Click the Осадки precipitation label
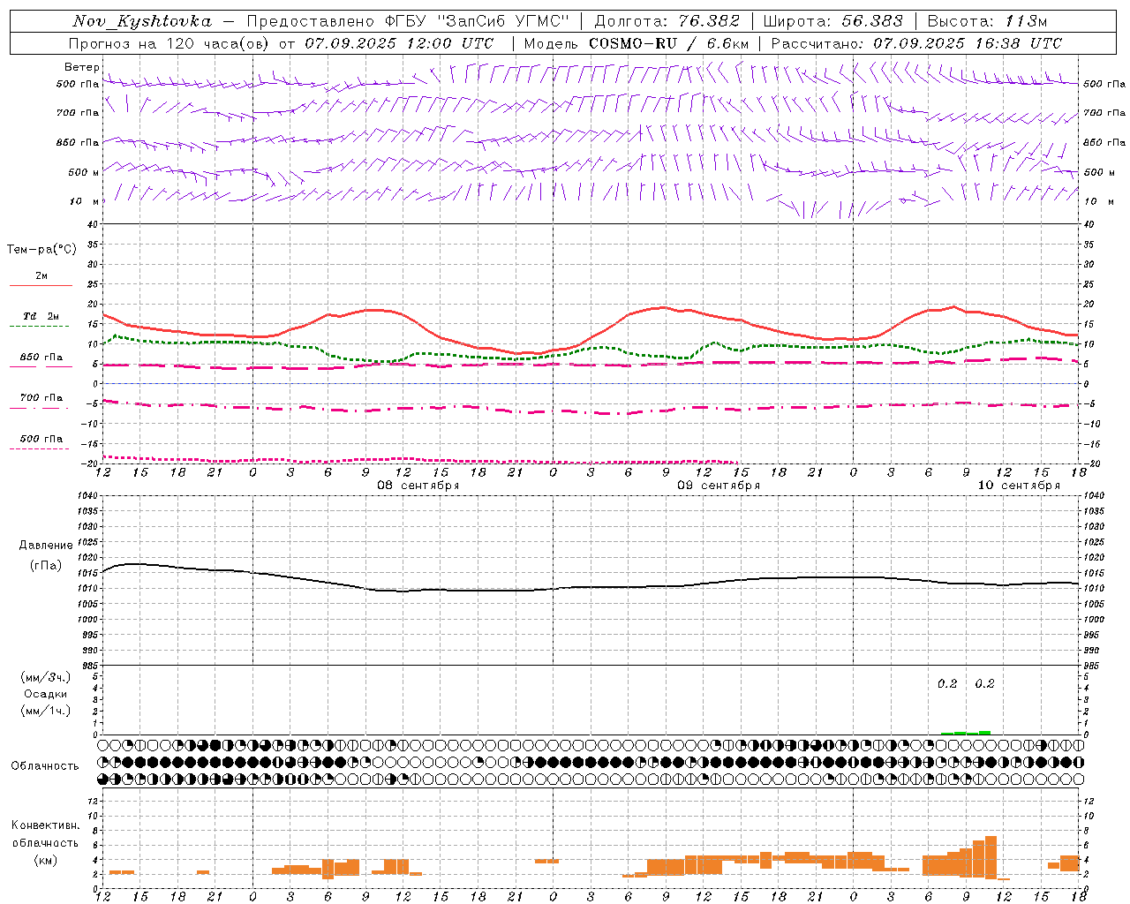The image size is (1130, 904). point(45,694)
